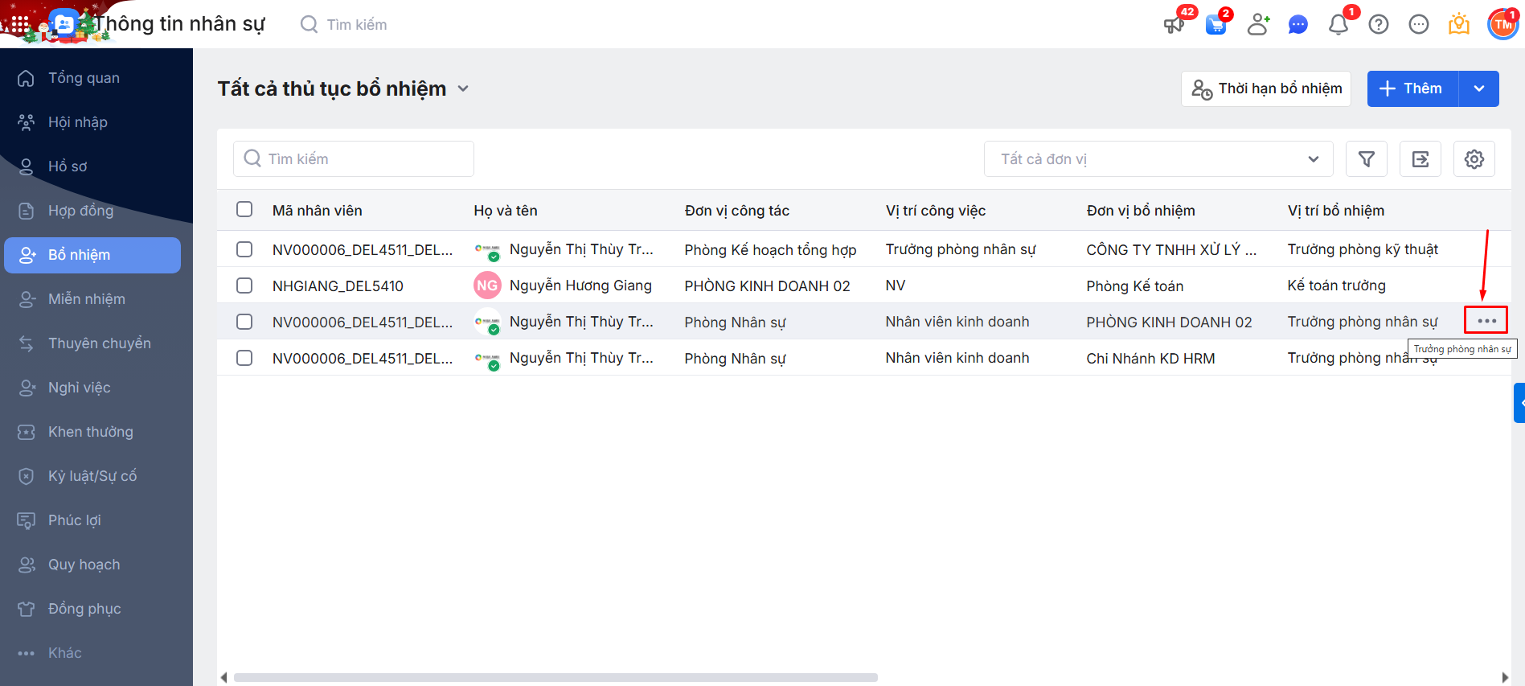Screen dimensions: 1525x686
Task: Expand 'Tất cả thủ tục bổ nhiệm' title dropdown
Action: tap(463, 88)
